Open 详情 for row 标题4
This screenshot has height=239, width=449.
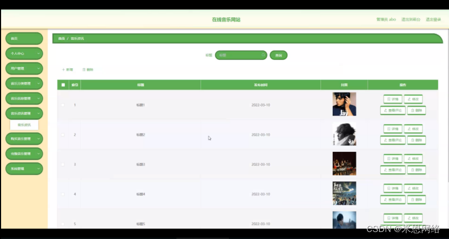point(393,188)
